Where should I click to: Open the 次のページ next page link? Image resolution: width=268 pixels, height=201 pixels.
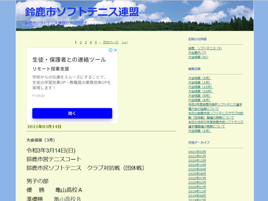[x=111, y=42]
